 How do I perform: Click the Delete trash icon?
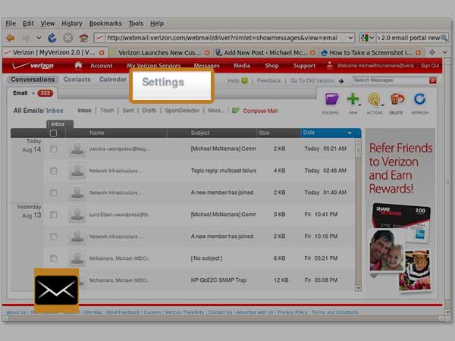click(x=397, y=99)
